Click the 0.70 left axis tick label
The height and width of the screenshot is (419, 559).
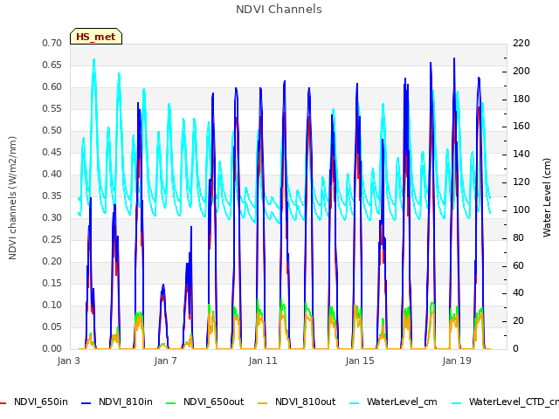52,44
